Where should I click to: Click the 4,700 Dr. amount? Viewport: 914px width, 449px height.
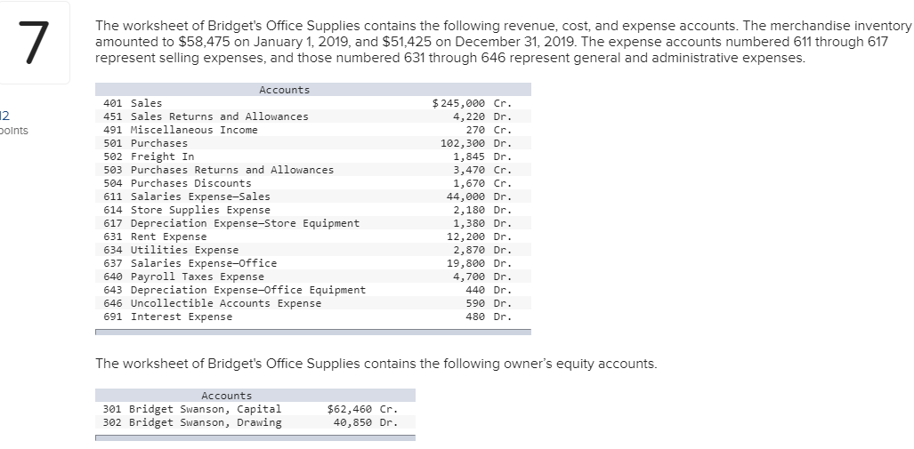(x=482, y=277)
